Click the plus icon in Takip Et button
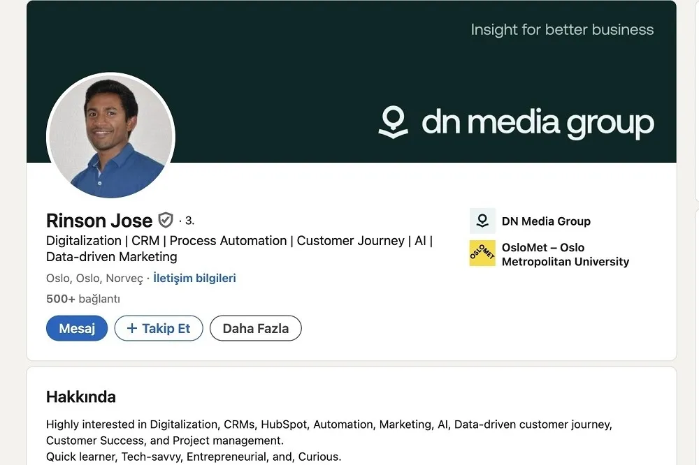The width and height of the screenshot is (699, 465). 132,328
